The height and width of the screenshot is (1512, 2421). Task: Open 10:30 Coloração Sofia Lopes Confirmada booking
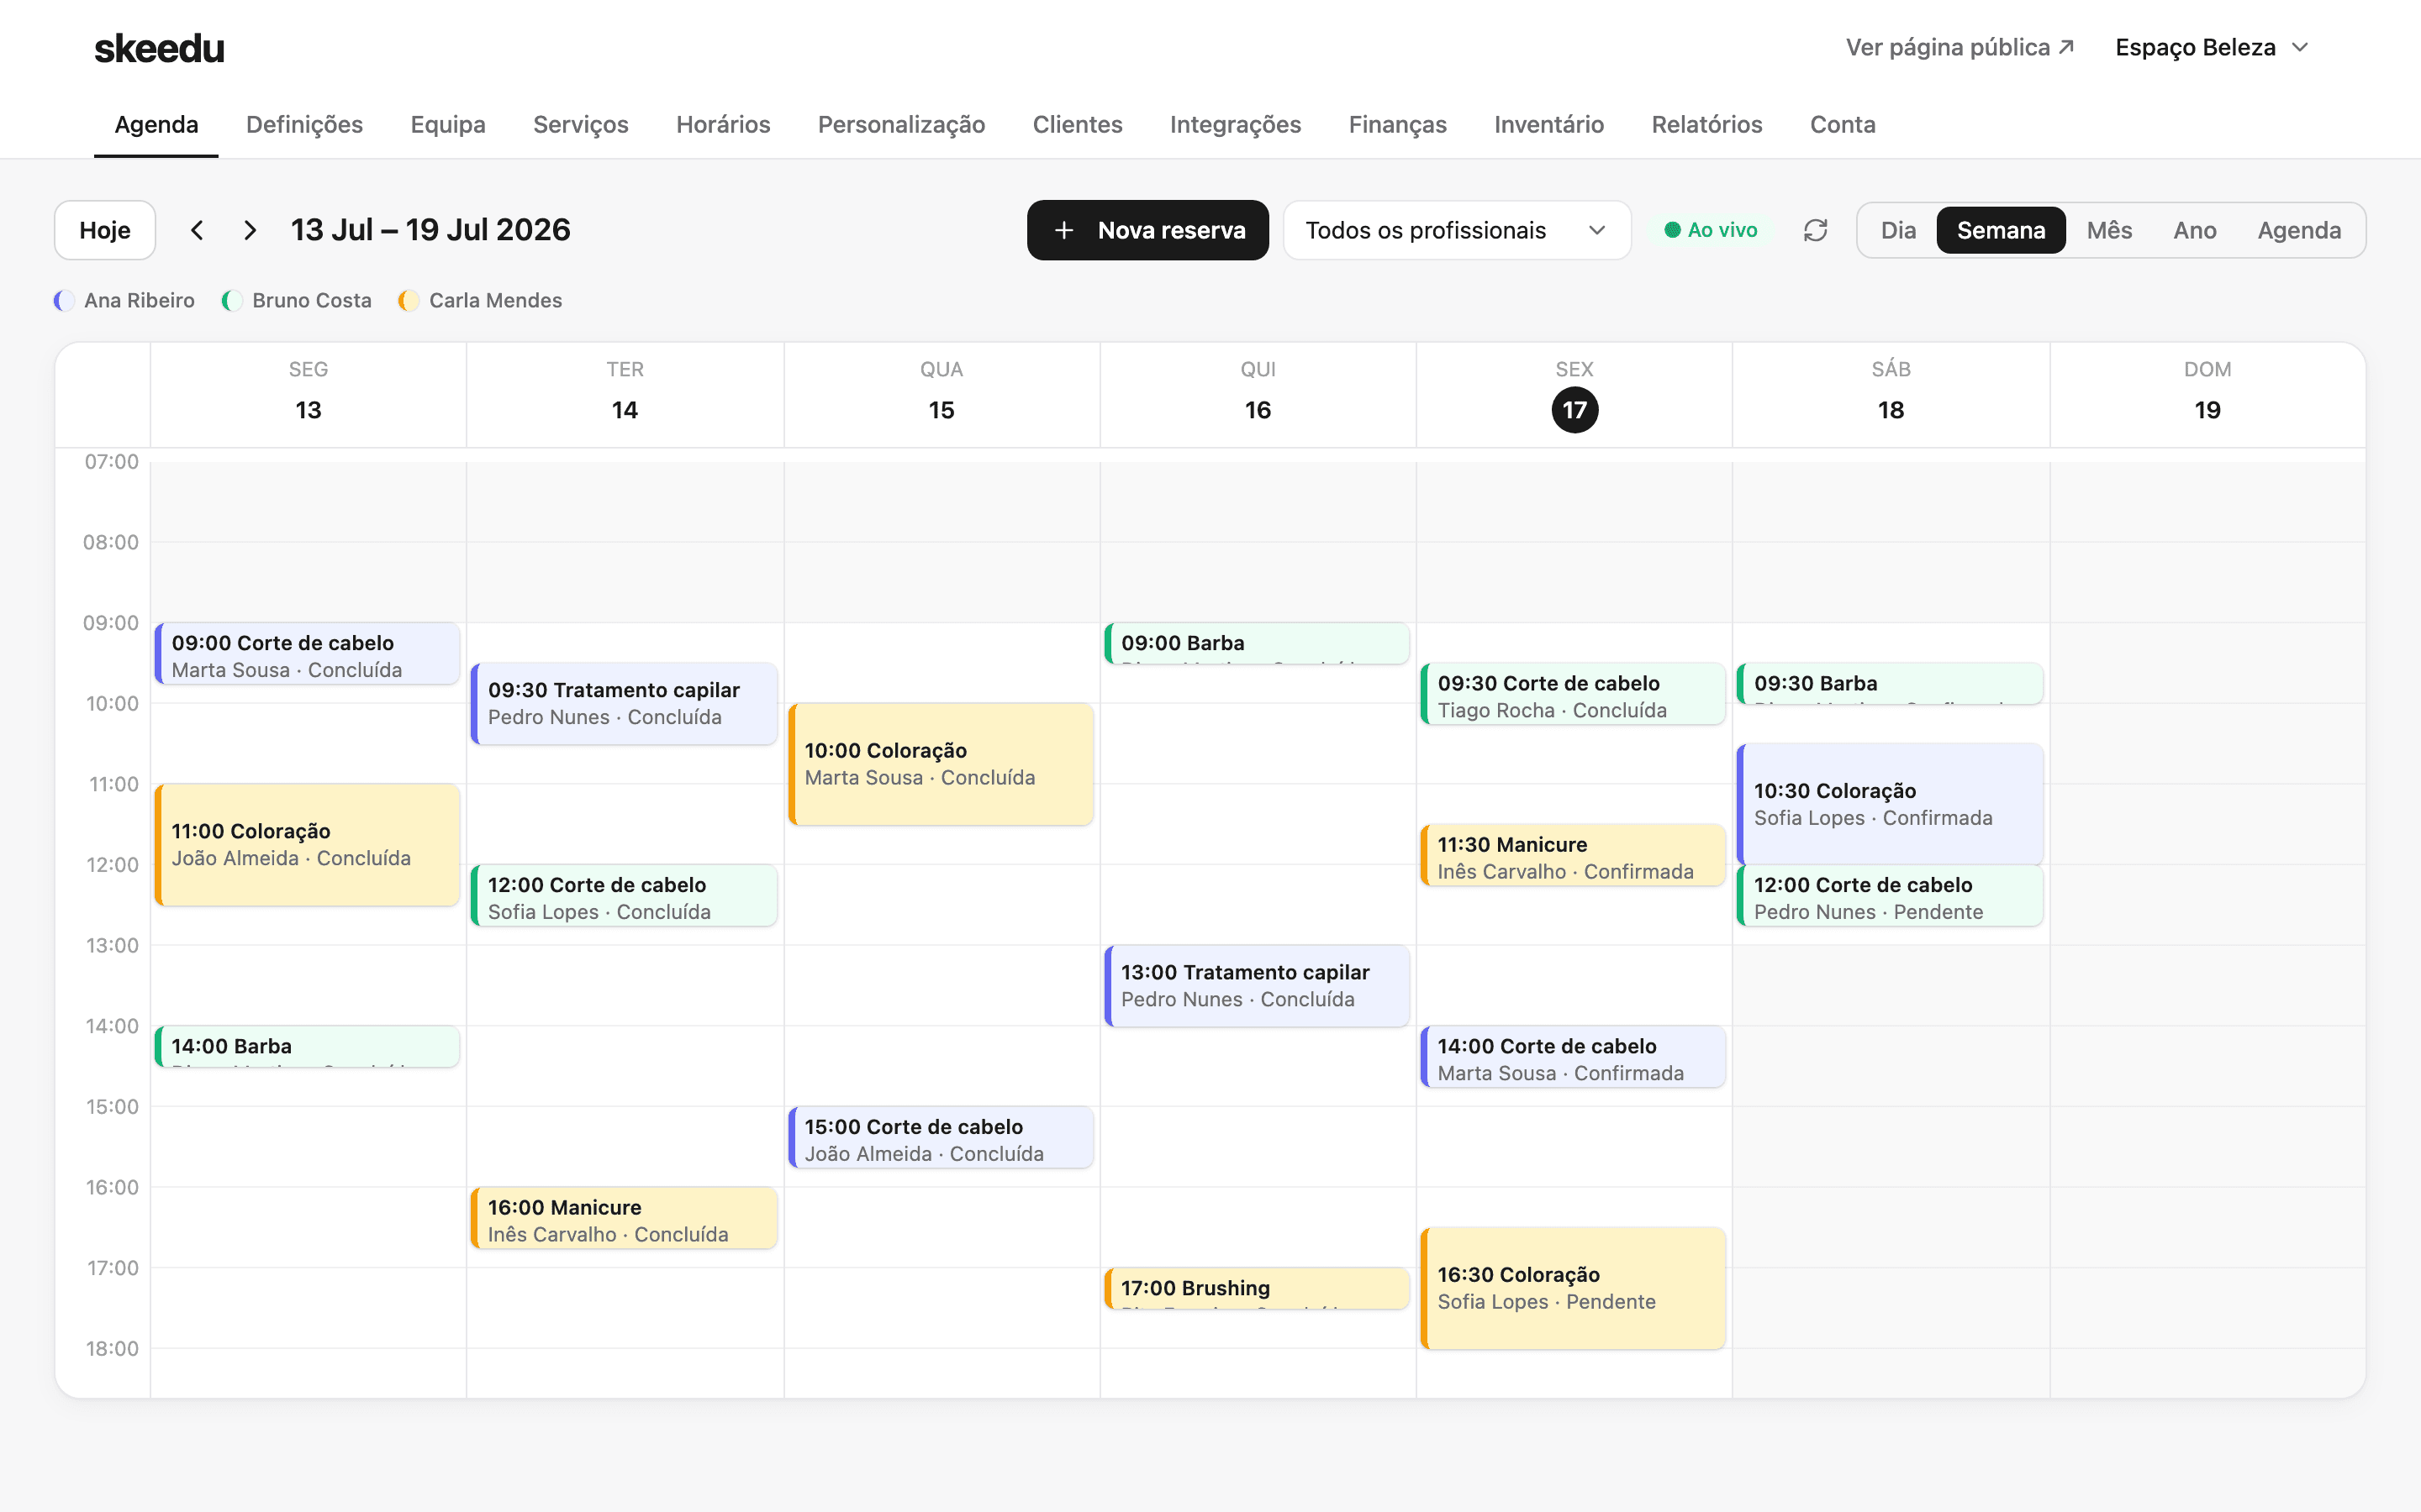click(1890, 805)
